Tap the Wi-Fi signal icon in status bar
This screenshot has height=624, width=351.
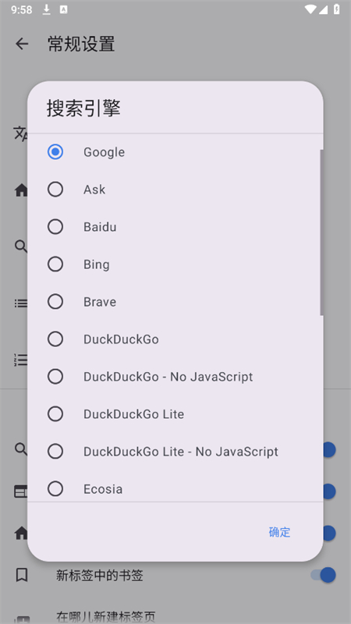[x=310, y=9]
